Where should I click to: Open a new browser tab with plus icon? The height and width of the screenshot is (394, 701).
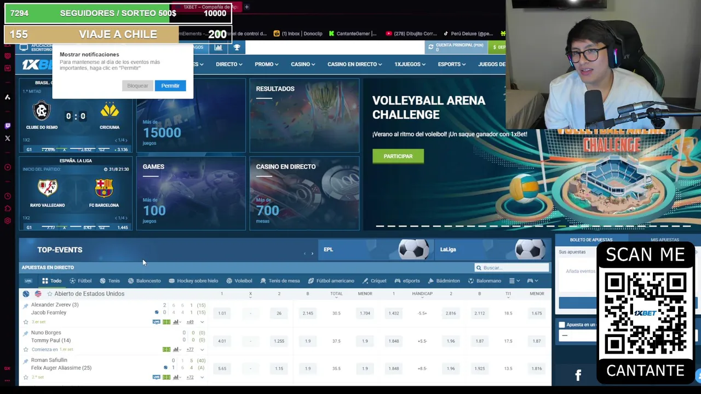coord(246,7)
